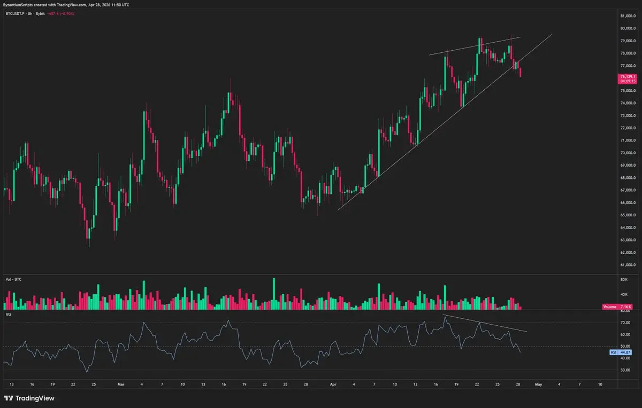The image size is (642, 408).
Task: Click the 70,000.0 price axis label
Action: coord(627,153)
